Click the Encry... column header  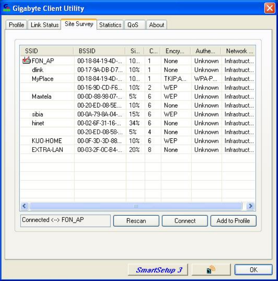pyautogui.click(x=175, y=51)
